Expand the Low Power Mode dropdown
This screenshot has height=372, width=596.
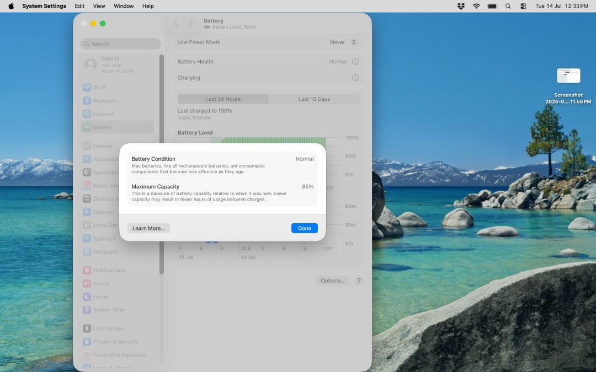pyautogui.click(x=343, y=42)
